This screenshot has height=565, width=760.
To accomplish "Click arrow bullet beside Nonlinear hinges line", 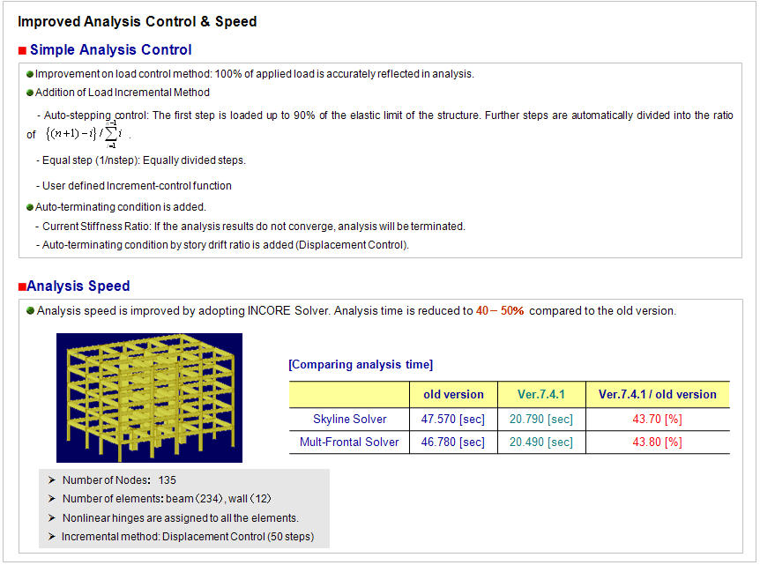I will click(51, 518).
